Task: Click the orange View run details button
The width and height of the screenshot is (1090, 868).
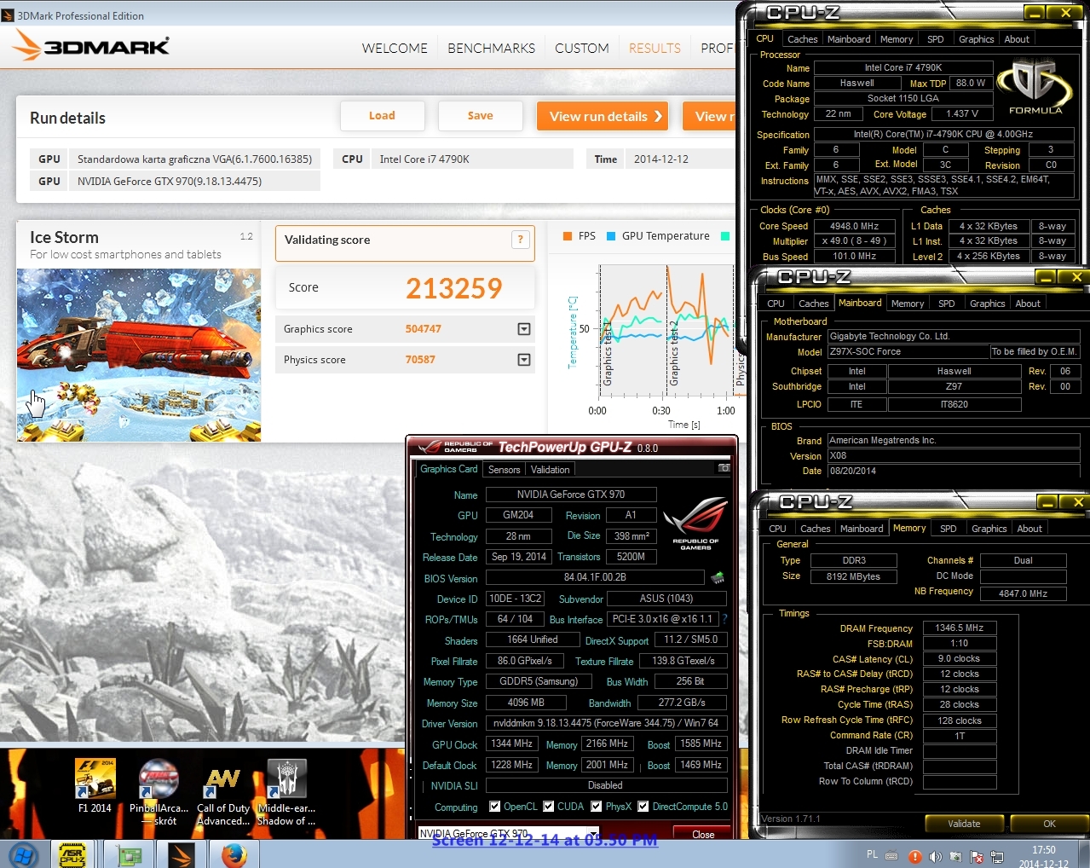Action: tap(603, 116)
